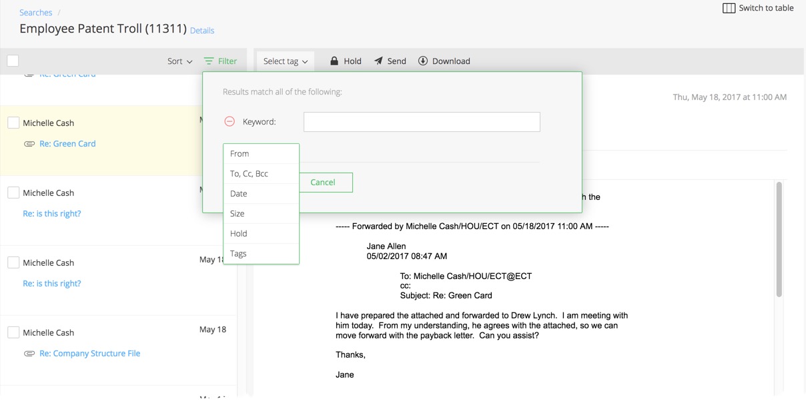Navigate back using the Searches breadcrumb

(35, 12)
